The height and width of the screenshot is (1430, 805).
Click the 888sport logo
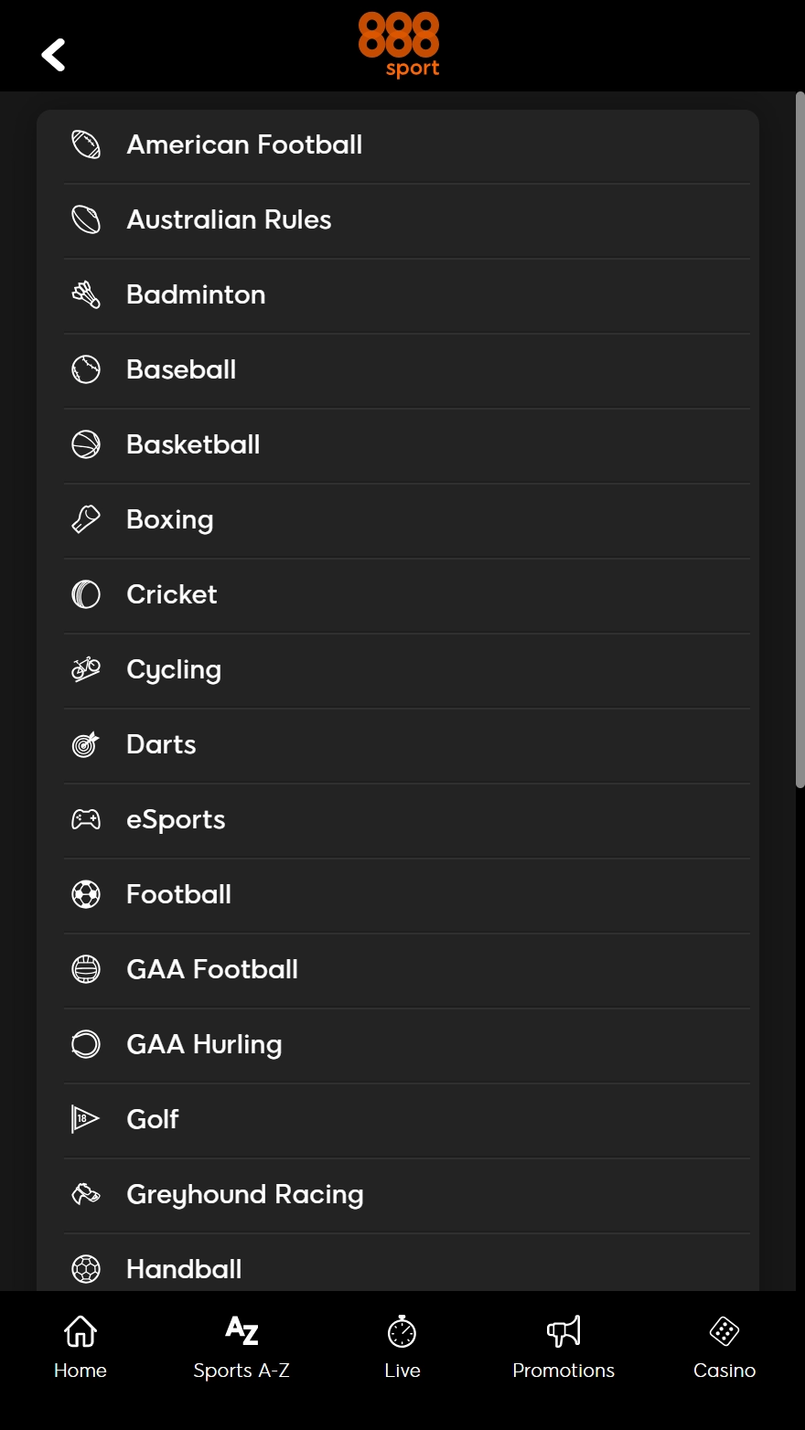tap(399, 45)
